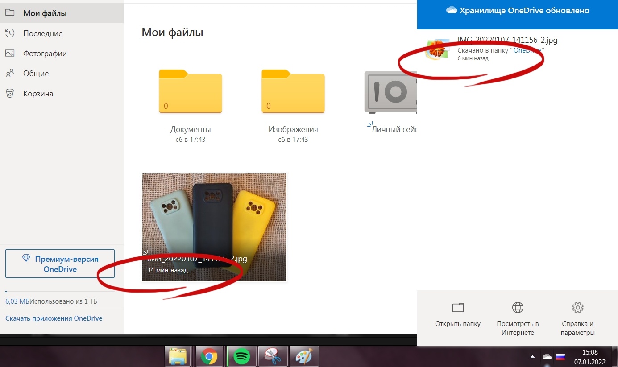Open Последние in the sidebar
The width and height of the screenshot is (618, 367).
(x=62, y=33)
